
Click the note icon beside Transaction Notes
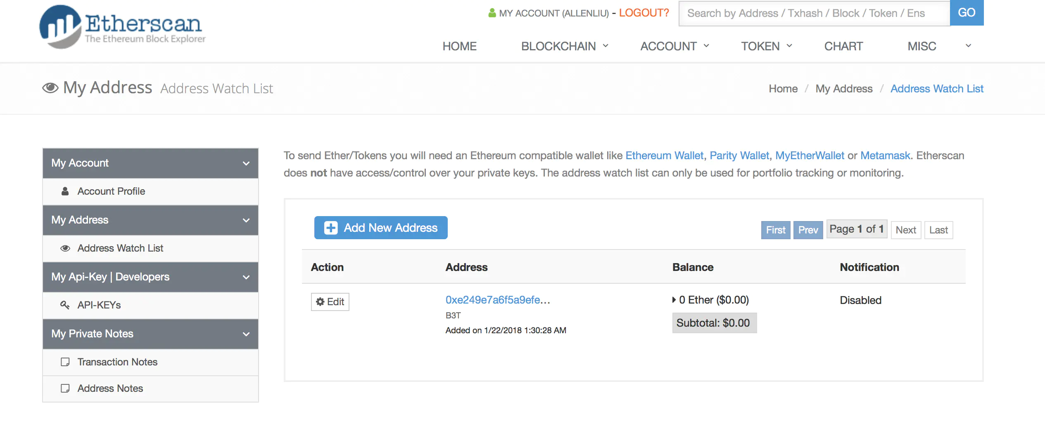click(x=65, y=362)
